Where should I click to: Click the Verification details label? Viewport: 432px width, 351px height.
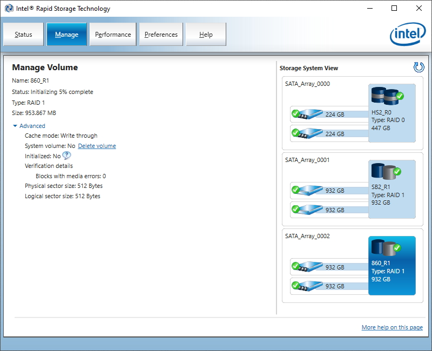coord(49,166)
